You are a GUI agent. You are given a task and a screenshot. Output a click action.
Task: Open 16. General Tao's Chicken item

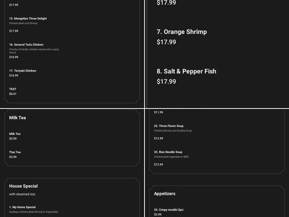click(x=26, y=45)
